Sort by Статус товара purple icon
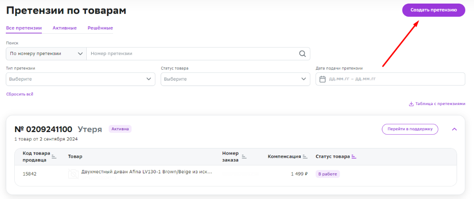Viewport: 474px width, 199px height. pyautogui.click(x=354, y=156)
